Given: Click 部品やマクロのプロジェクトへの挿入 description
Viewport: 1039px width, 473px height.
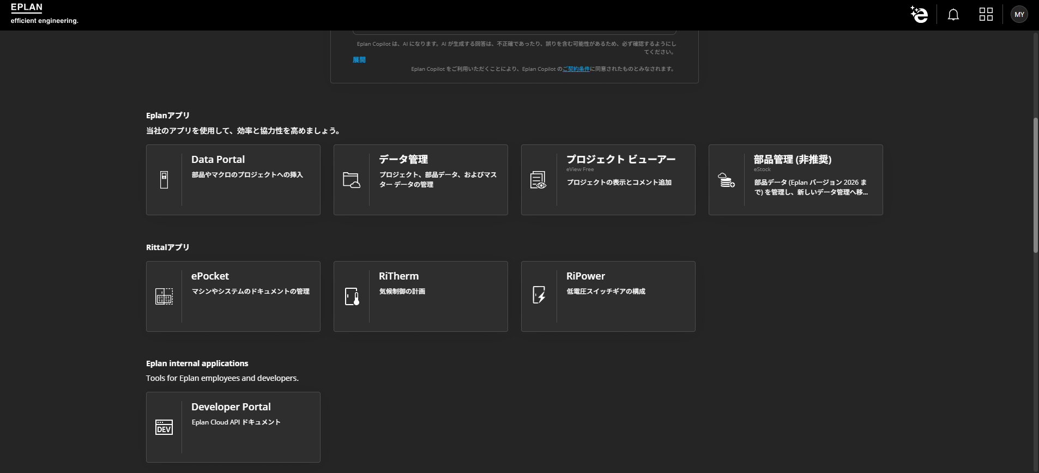Looking at the screenshot, I should click(x=247, y=175).
